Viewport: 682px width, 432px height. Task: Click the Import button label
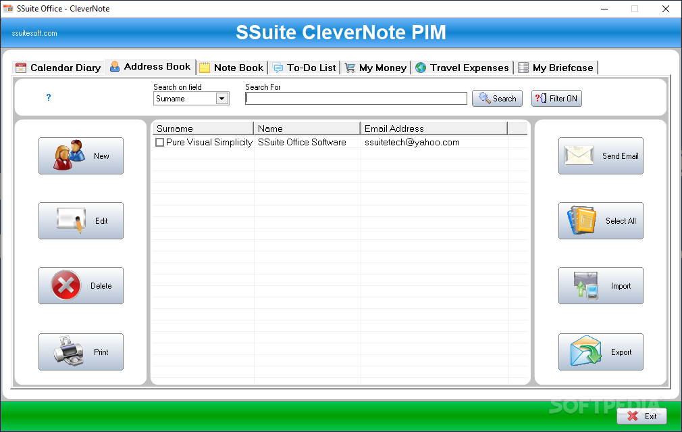pos(621,286)
